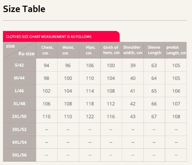Click the "Girth of hem, cm" header
The width and height of the screenshot is (192, 165).
click(x=111, y=50)
